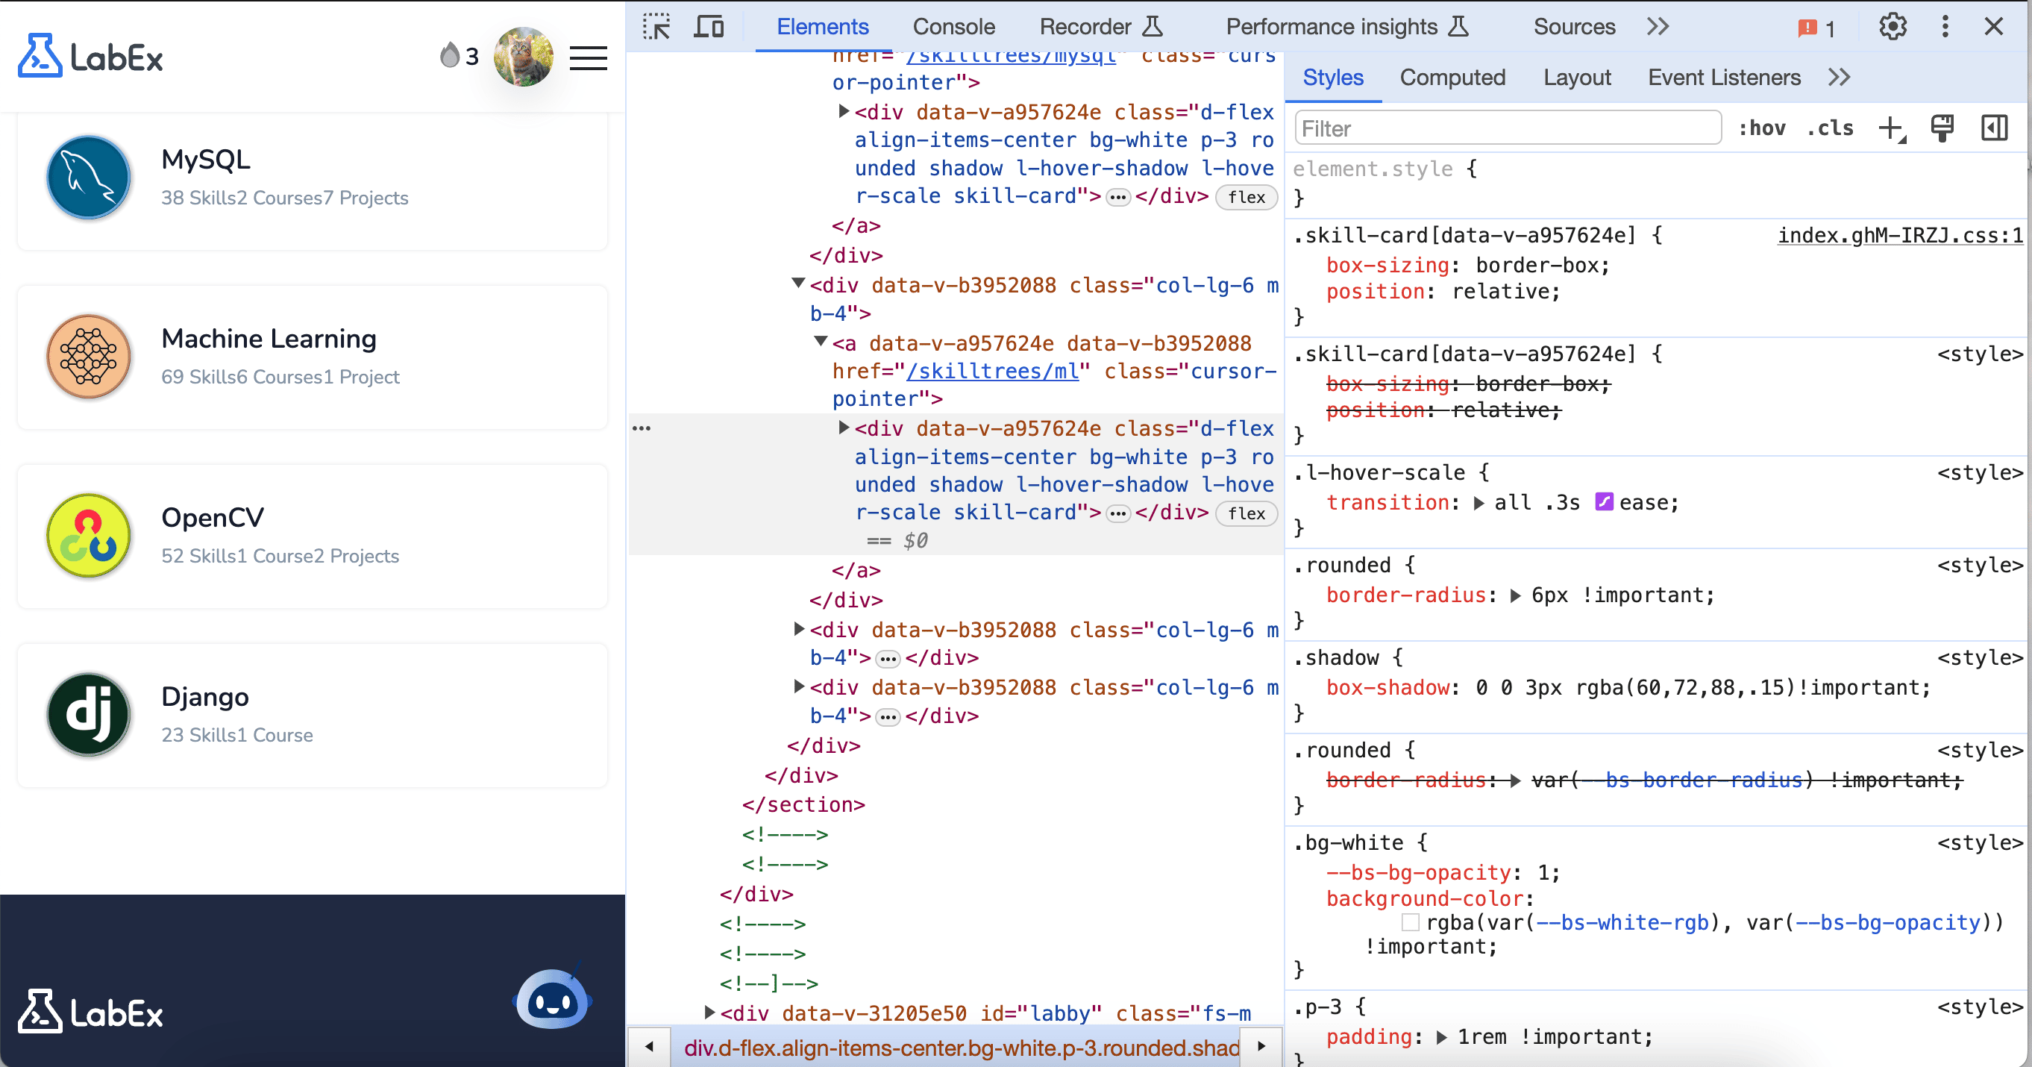Open the :hov element state pane

point(1763,128)
